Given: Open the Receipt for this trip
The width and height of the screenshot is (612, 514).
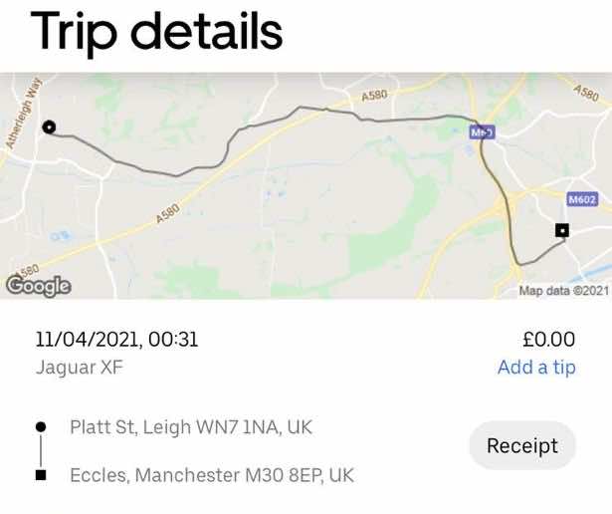Looking at the screenshot, I should 521,446.
